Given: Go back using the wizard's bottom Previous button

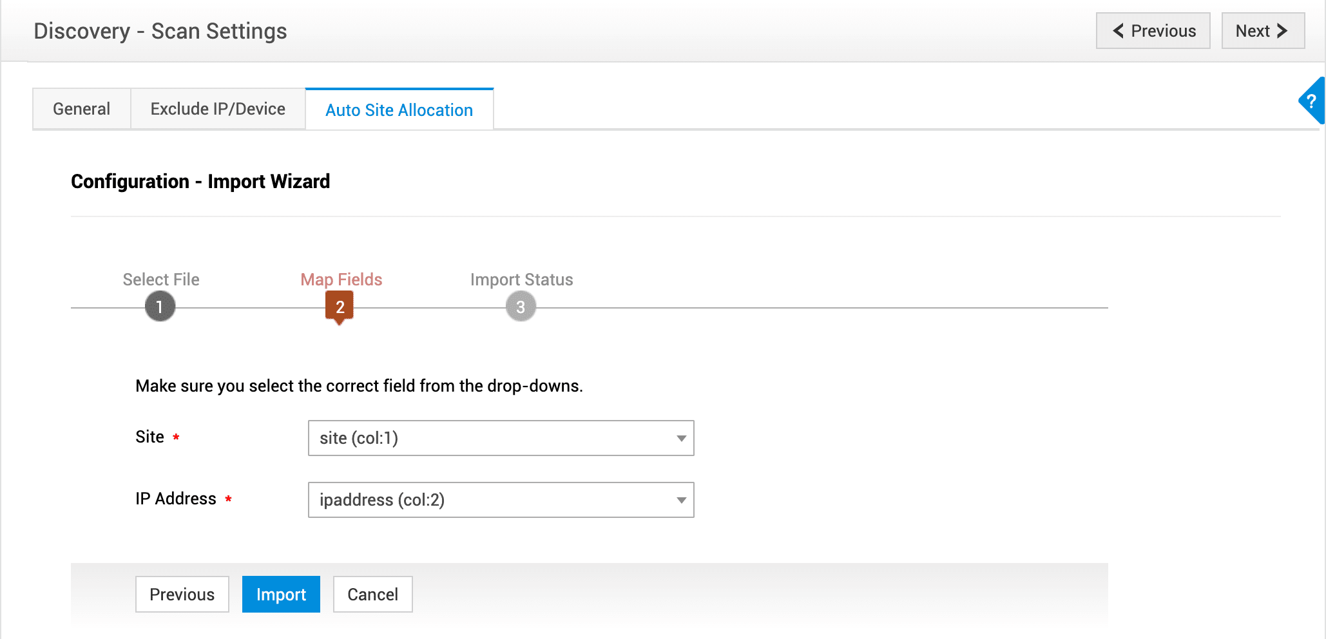Looking at the screenshot, I should point(182,594).
